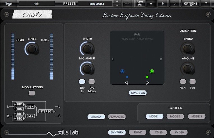Image resolution: width=214 pixels, height=138 pixels.
Task: Select Synthex MODE 3
Action: point(197,116)
